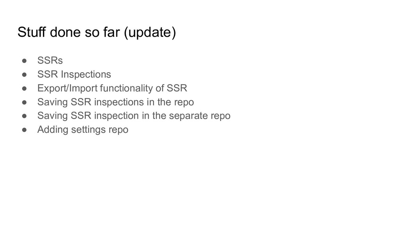Click the bullet dot beside the 'separate repo' line

(x=25, y=116)
